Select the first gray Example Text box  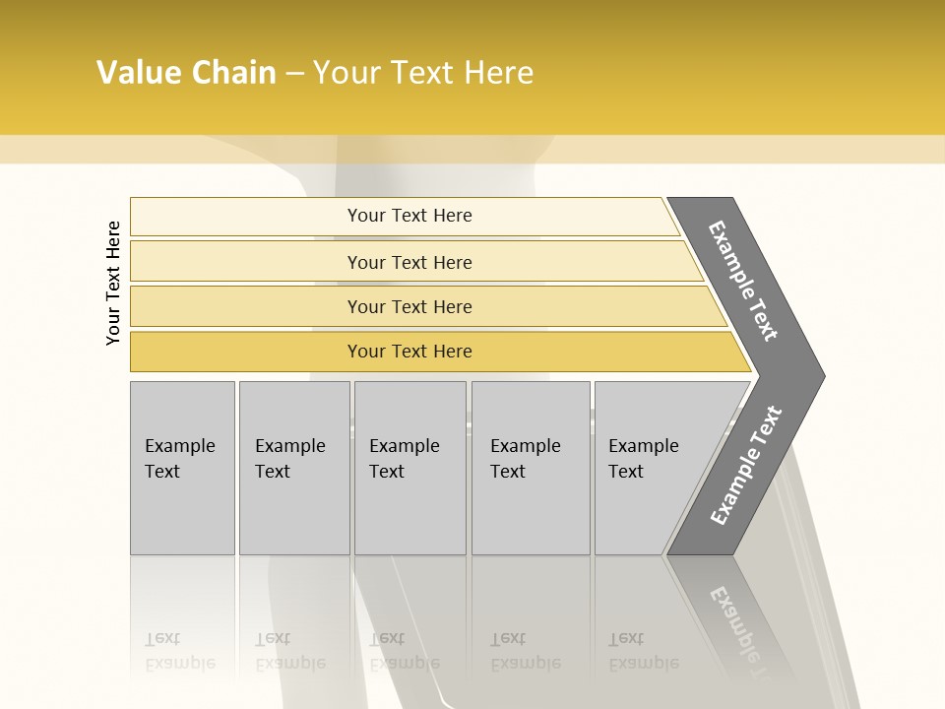pyautogui.click(x=182, y=468)
